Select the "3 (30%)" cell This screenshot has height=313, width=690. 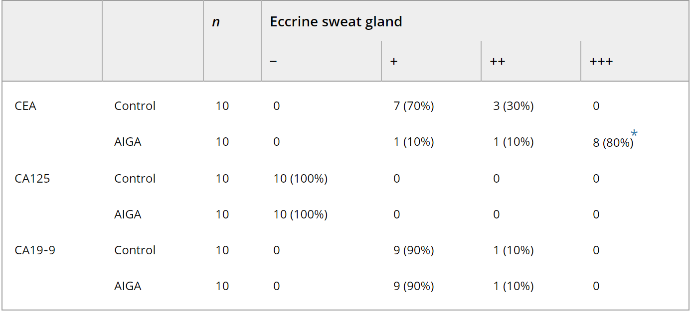point(513,106)
